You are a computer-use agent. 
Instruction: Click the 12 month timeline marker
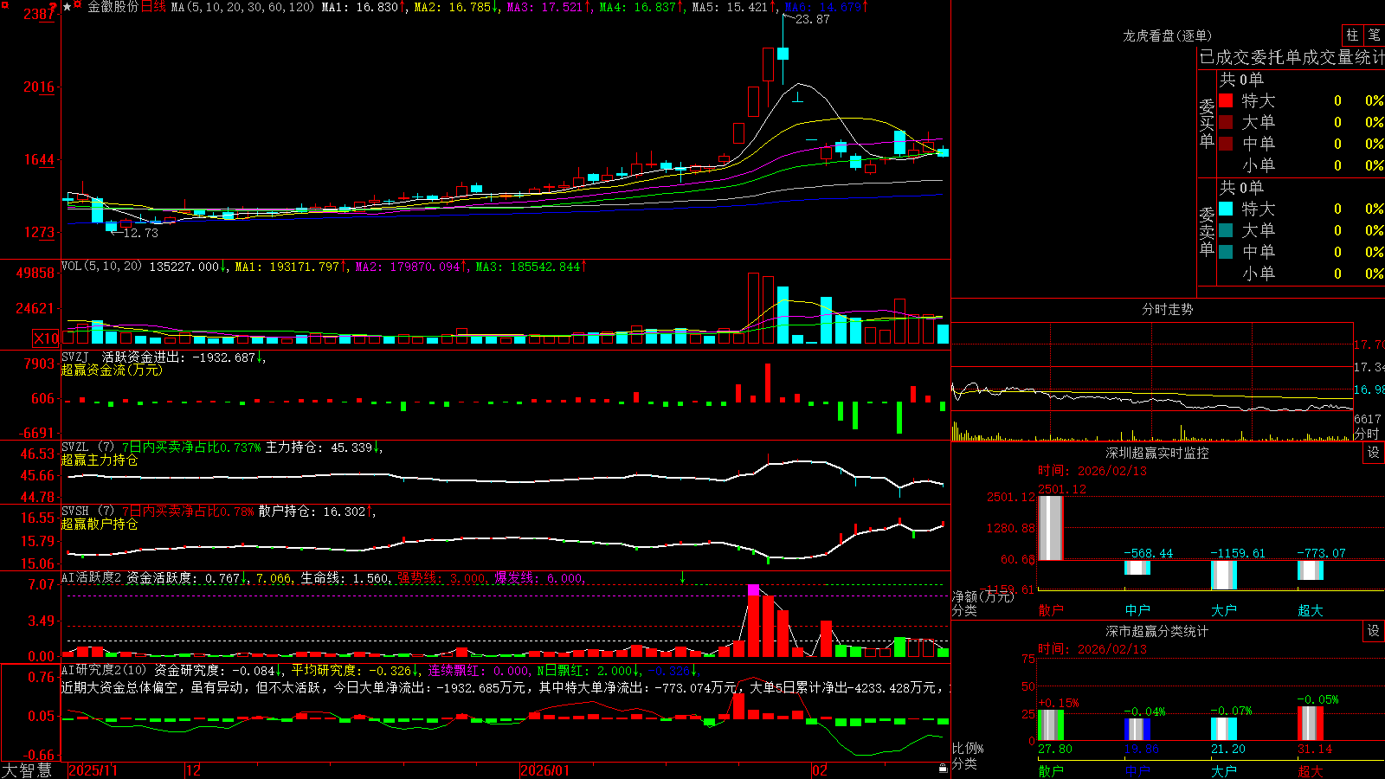pos(194,770)
